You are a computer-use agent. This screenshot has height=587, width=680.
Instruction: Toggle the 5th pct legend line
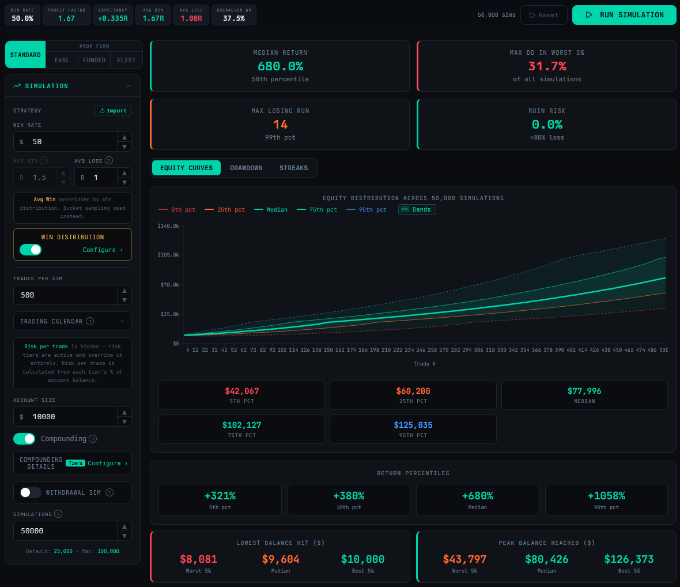pos(177,209)
